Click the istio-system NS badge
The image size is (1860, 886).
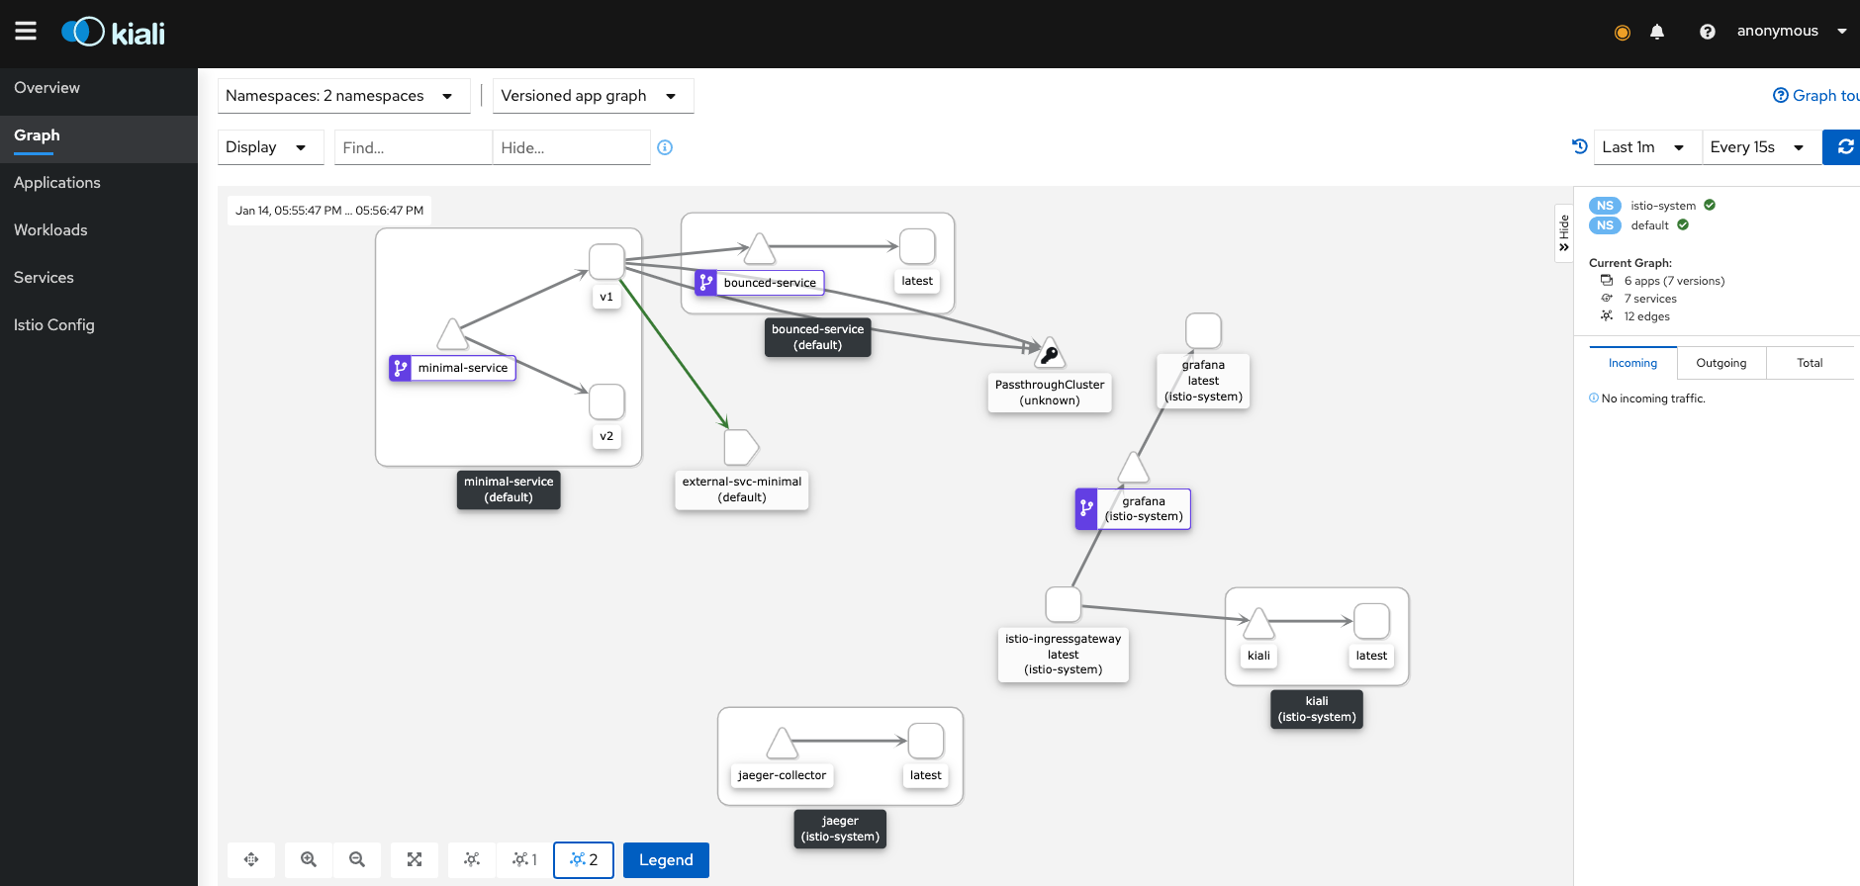(x=1605, y=206)
